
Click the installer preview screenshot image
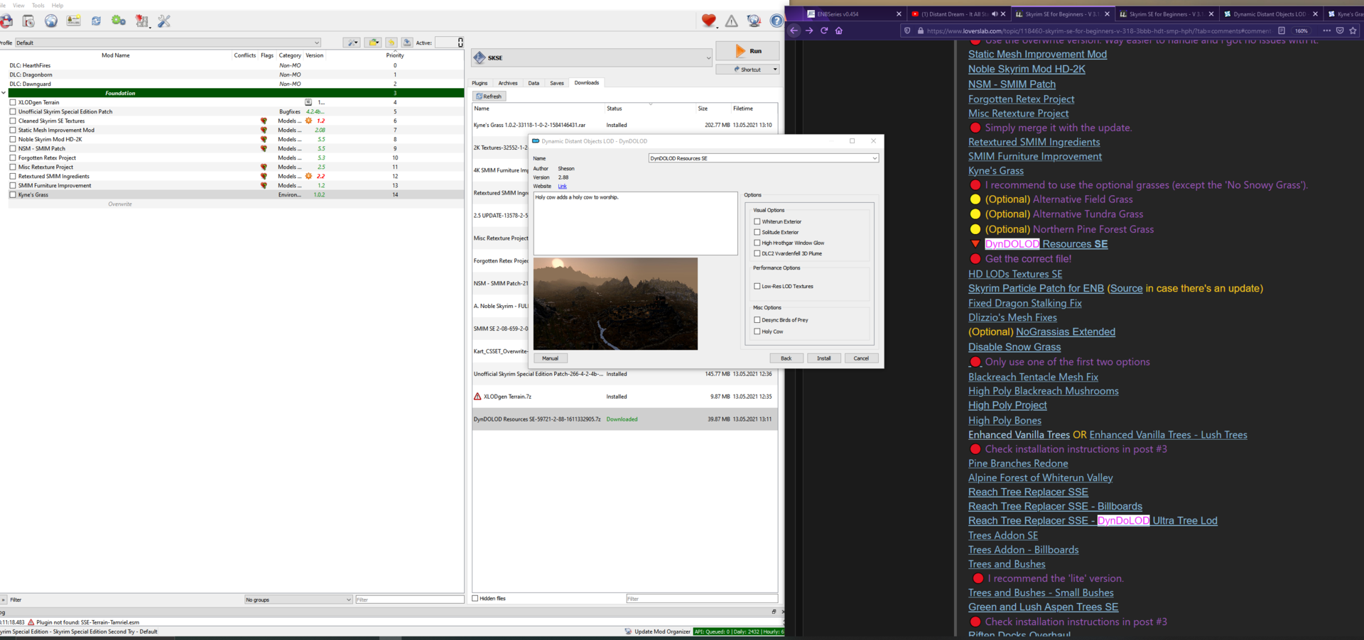click(615, 304)
